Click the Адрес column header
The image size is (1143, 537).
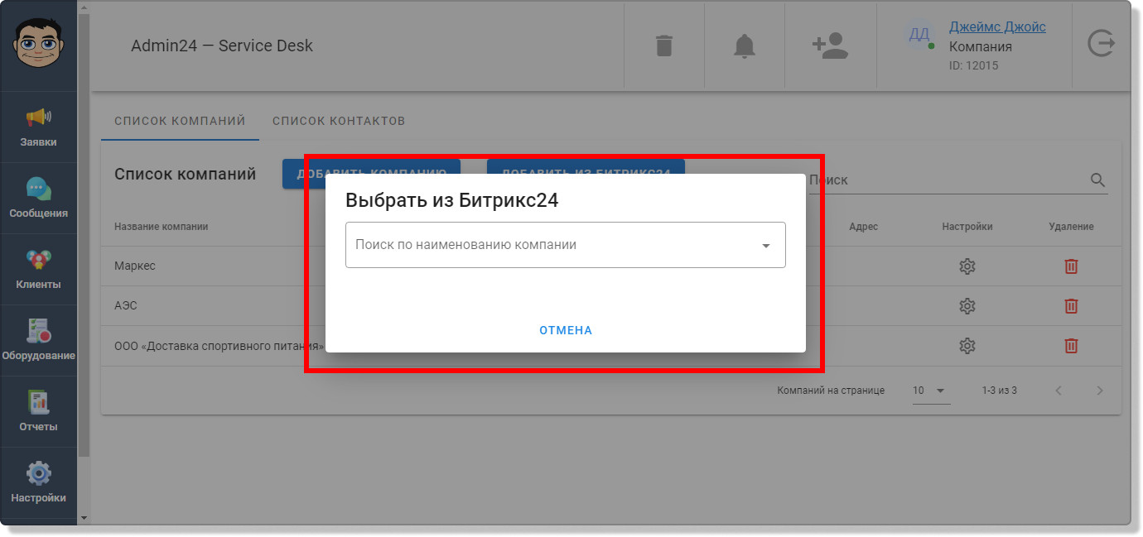click(x=863, y=227)
